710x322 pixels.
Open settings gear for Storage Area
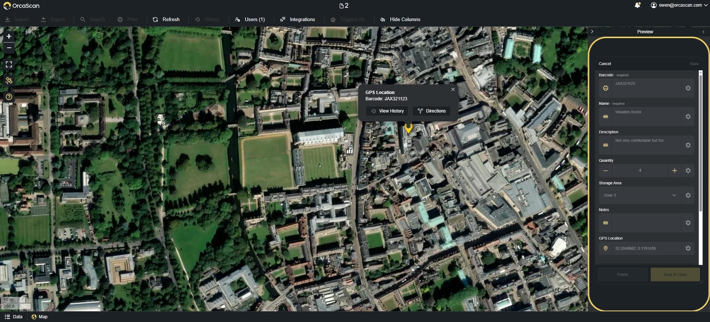[x=688, y=195]
